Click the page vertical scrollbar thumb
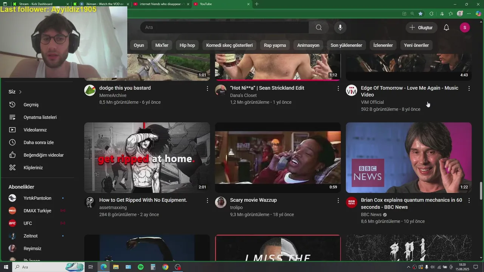This screenshot has height=272, width=484. pyautogui.click(x=481, y=191)
